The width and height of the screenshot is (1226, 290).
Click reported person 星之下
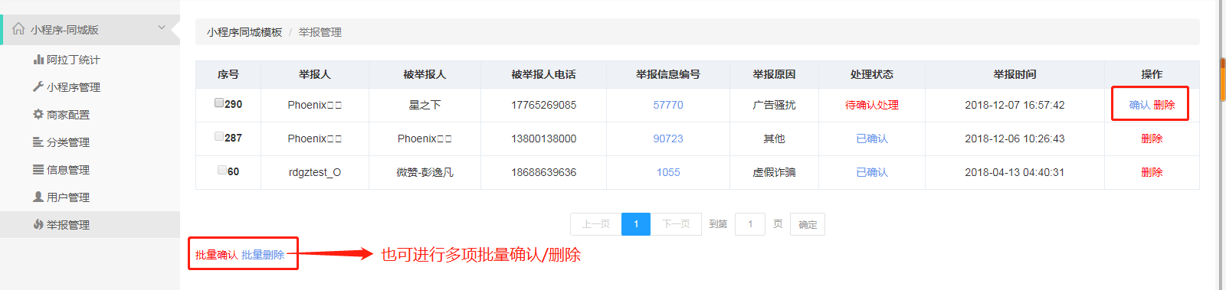click(425, 105)
